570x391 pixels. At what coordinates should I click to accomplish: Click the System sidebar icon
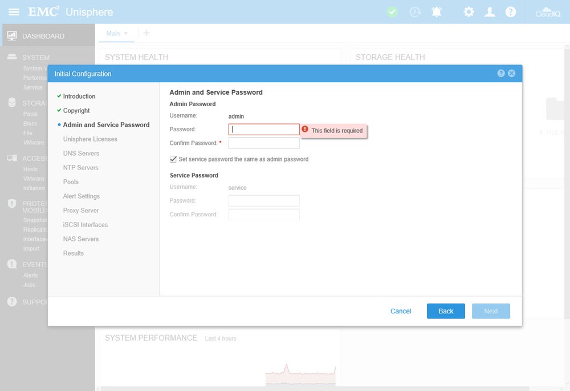[12, 57]
